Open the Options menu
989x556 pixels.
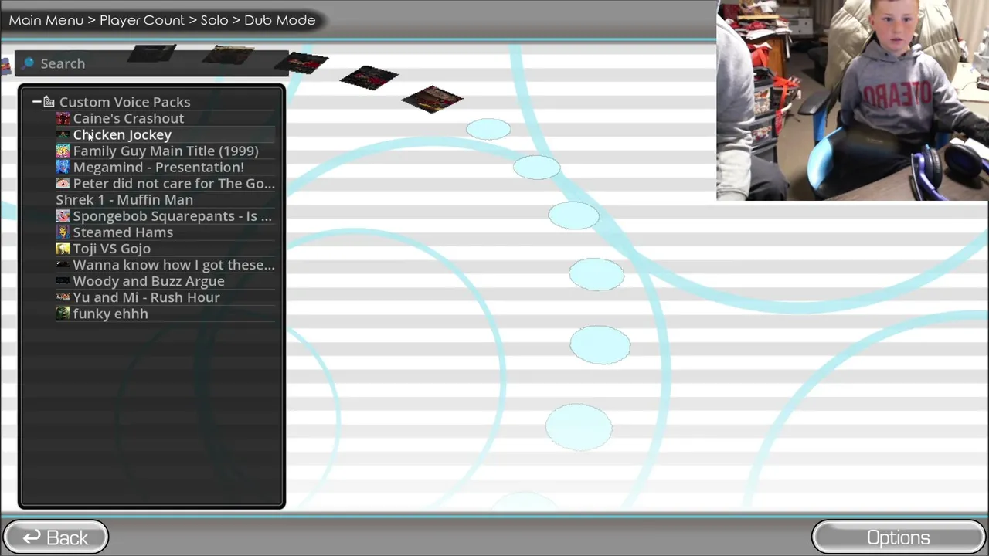coord(898,537)
